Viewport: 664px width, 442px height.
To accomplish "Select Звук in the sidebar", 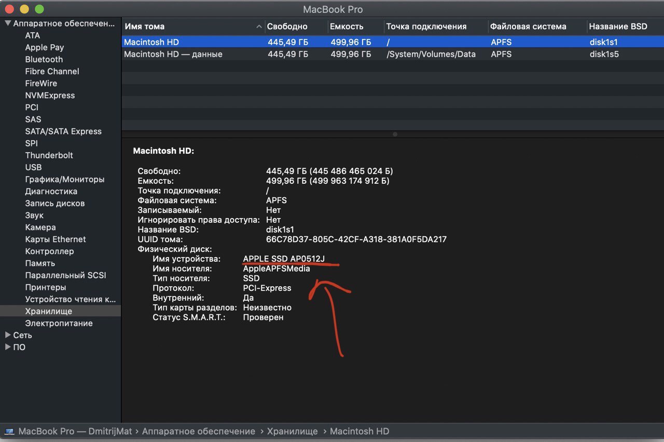I will pos(34,215).
